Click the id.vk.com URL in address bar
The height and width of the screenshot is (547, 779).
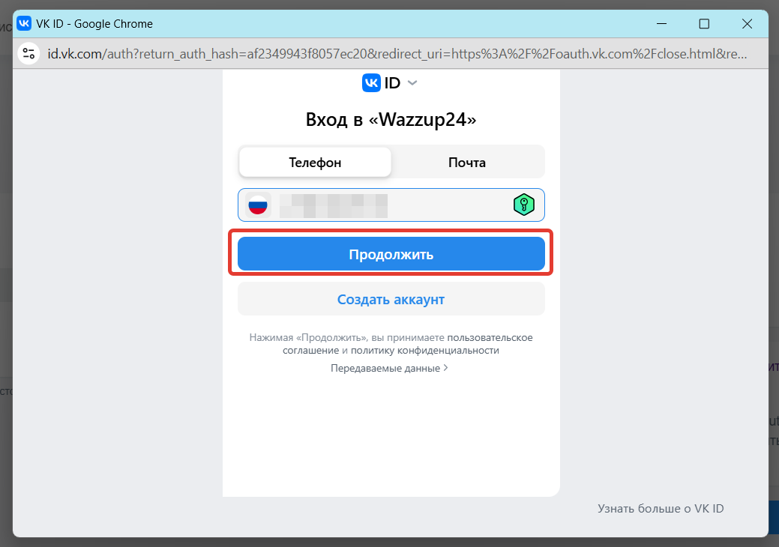point(397,54)
